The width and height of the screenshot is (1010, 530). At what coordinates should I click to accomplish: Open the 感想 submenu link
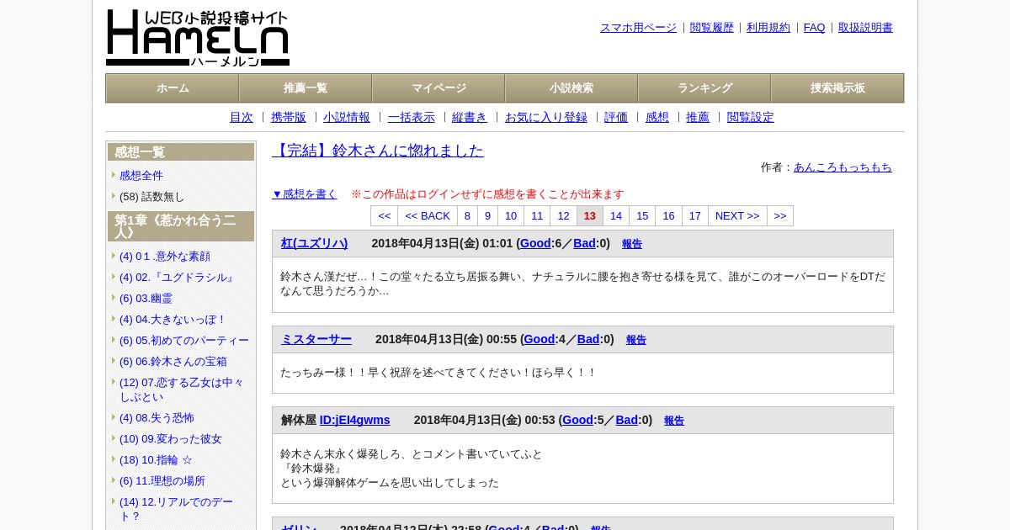(657, 118)
